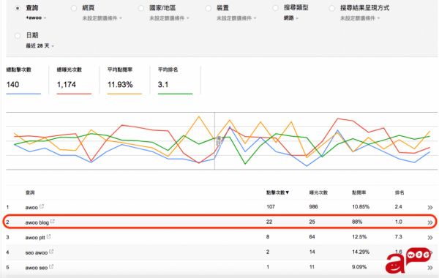The width and height of the screenshot is (439, 278).
Task: Open the 網路 search type dropdown
Action: coord(290,18)
